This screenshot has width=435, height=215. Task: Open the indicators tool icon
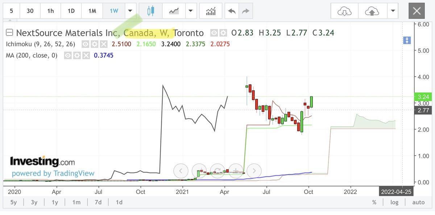point(211,11)
